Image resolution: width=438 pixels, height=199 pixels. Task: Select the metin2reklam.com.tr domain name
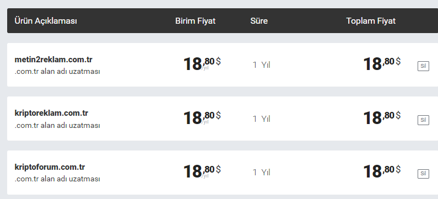coord(53,60)
